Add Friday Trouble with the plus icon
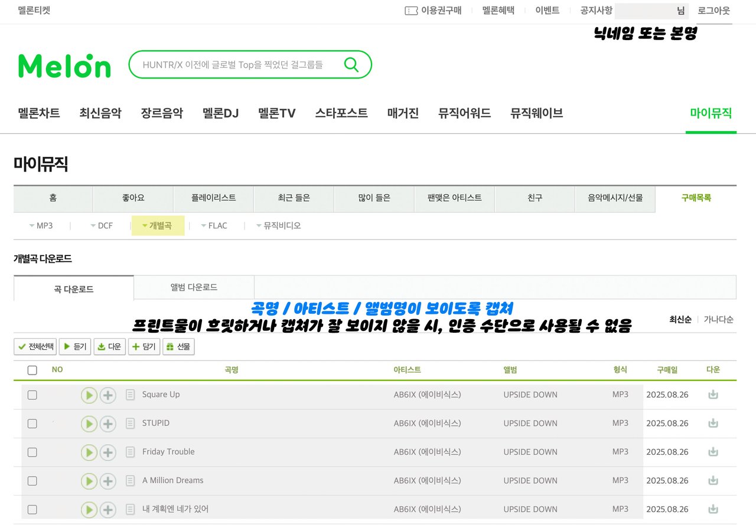 pos(107,452)
